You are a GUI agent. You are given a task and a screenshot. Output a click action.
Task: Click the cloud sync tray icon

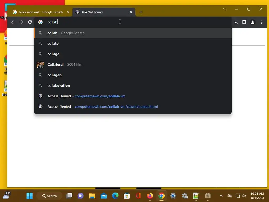230,196
